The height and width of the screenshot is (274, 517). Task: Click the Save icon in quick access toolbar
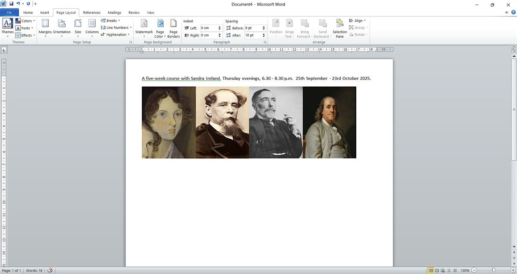pos(12,4)
